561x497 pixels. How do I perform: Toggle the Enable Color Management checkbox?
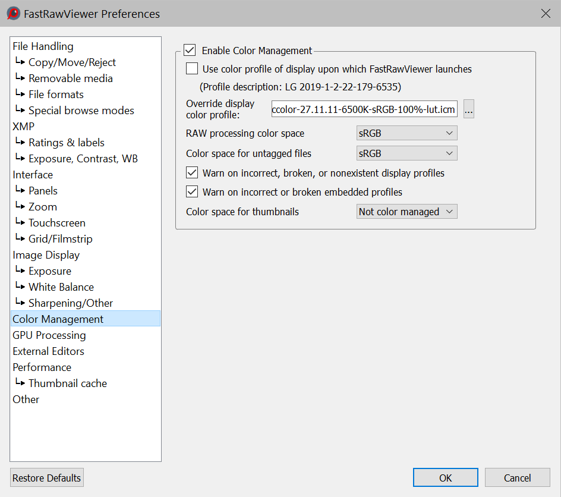point(190,51)
